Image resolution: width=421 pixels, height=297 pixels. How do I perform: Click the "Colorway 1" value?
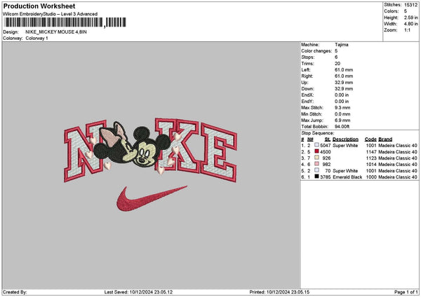click(36, 39)
